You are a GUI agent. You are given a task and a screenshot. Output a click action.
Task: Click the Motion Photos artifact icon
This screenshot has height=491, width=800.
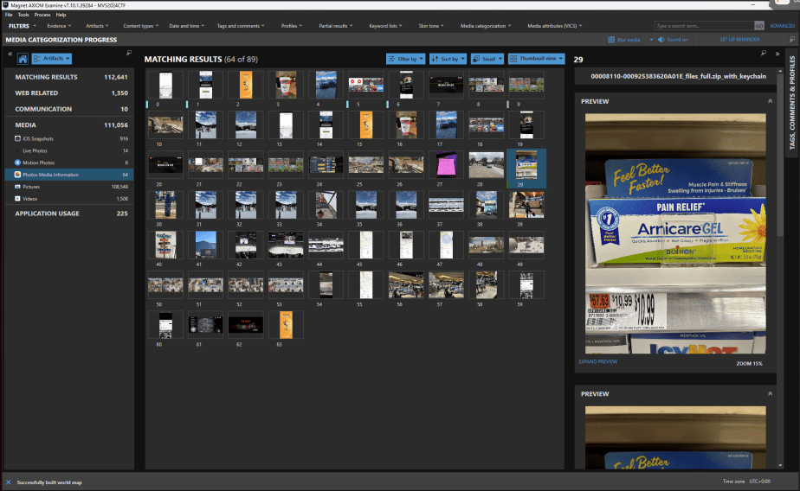pos(18,163)
